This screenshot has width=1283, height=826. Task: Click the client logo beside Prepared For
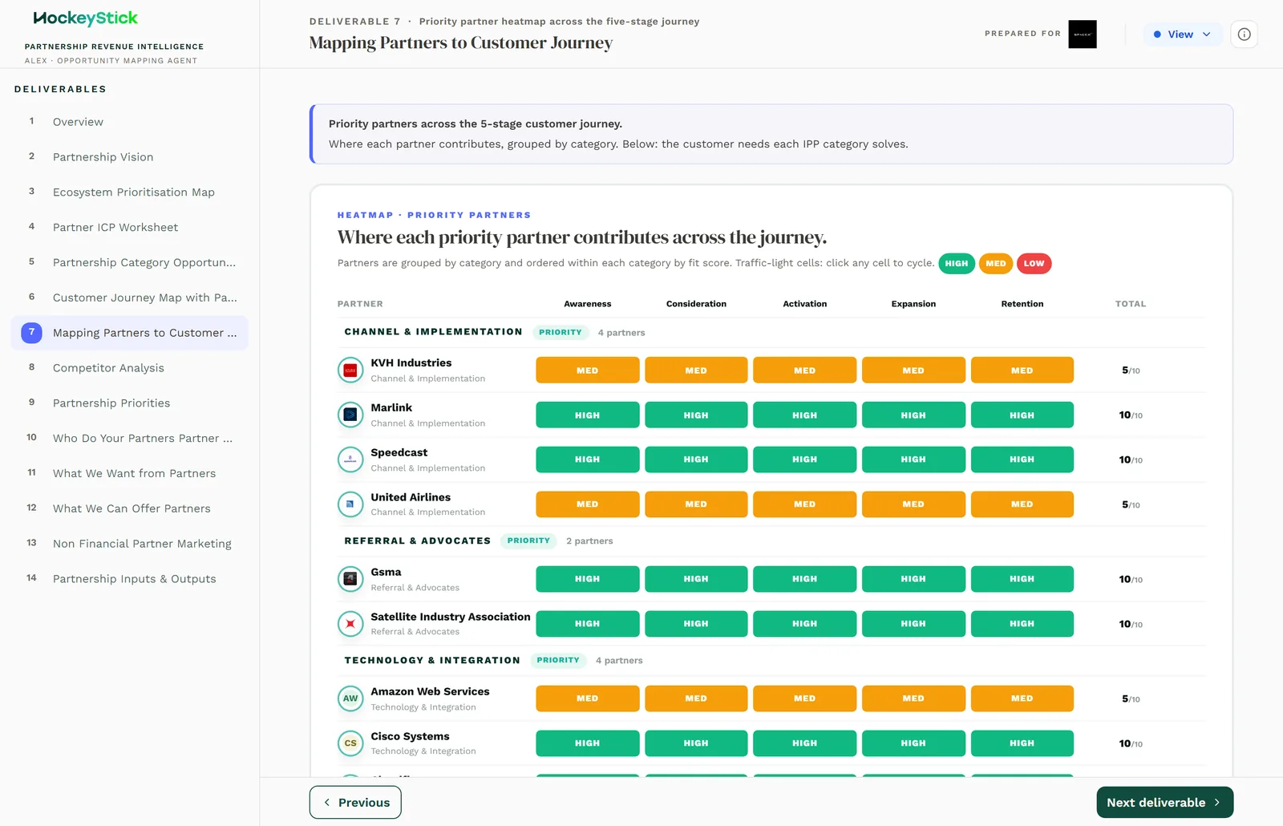pos(1083,34)
